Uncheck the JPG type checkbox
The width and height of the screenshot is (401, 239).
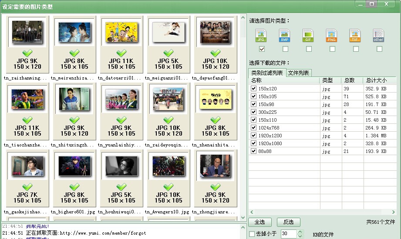pyautogui.click(x=262, y=49)
